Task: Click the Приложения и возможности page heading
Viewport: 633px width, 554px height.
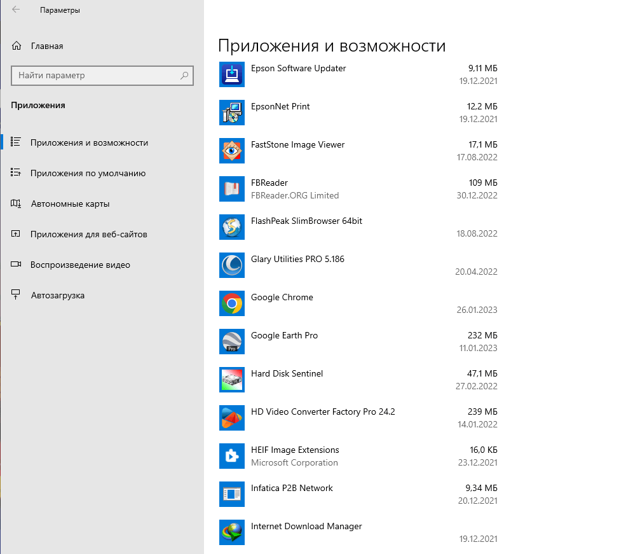Action: [332, 46]
